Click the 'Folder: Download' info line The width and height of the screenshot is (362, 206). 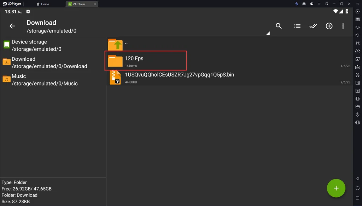[x=19, y=195]
